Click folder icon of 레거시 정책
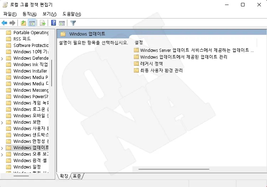Viewport: 267px width, 187px height. coord(136,64)
